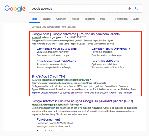Open Importer depuis Adwords link
Image resolution: width=149 pixels, height=136 pixels.
pos(45,93)
